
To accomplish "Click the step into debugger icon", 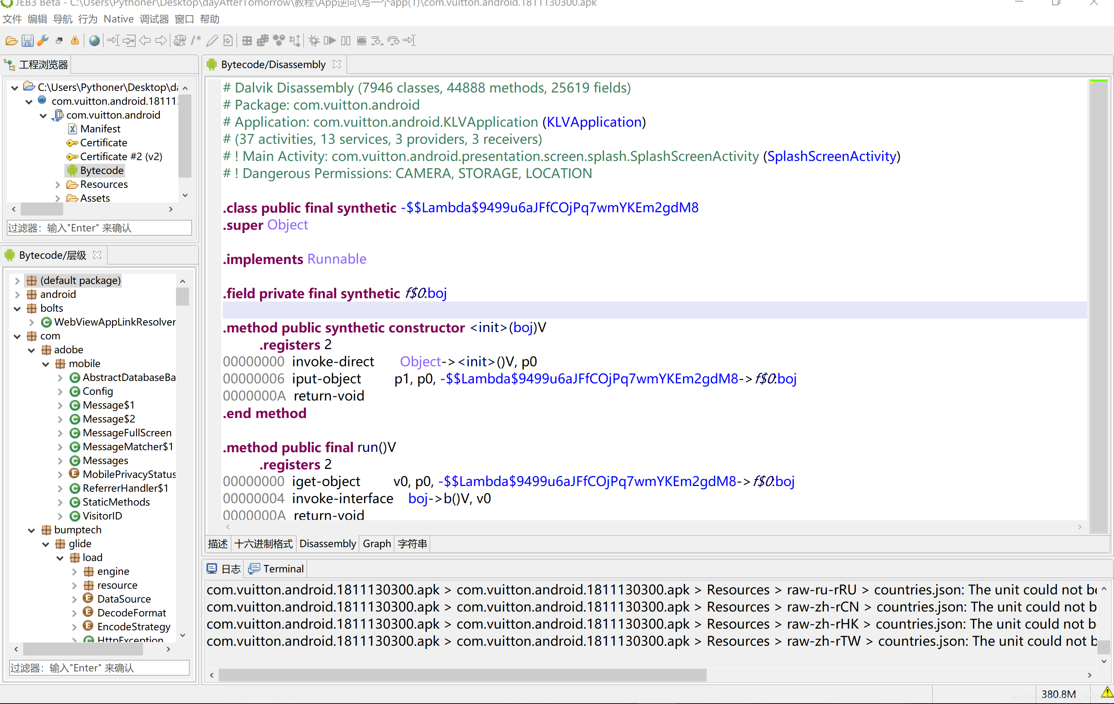I will click(377, 41).
